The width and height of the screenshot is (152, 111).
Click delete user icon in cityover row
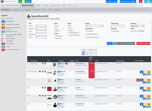coord(145,96)
